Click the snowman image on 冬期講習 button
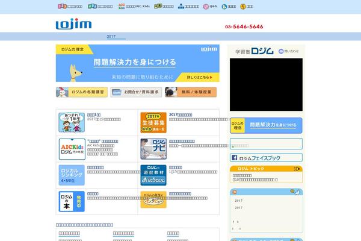Viewport: 361px width, 241px height. point(62,92)
